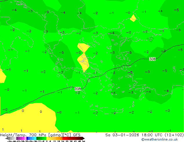Click the legend value label -54
Image resolution: width=184 pixels, height=142 pixels.
click(x=9, y=141)
